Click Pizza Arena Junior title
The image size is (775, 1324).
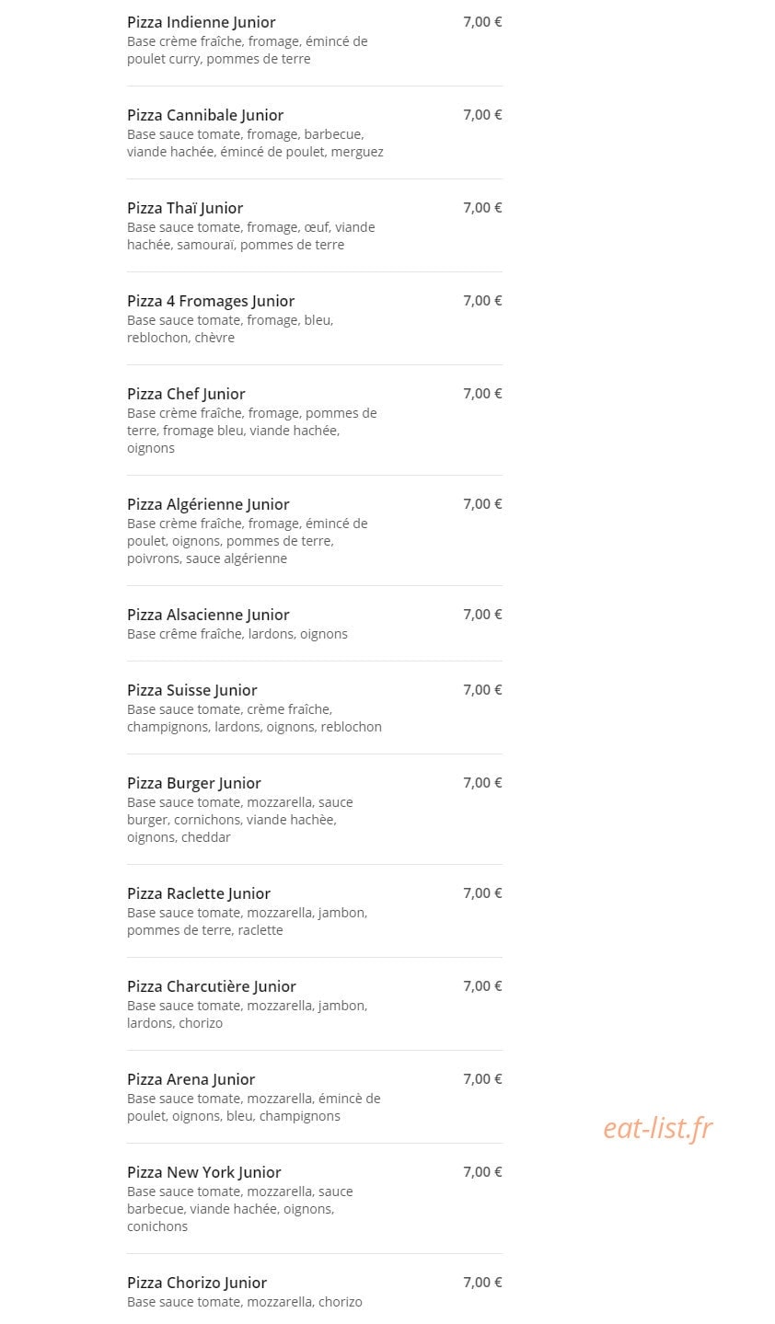191,1079
